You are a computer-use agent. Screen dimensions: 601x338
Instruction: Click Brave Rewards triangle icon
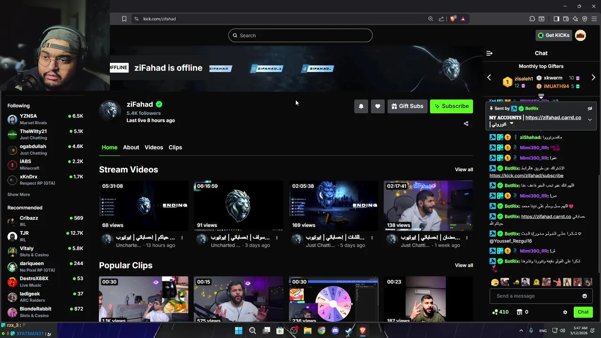(463, 19)
